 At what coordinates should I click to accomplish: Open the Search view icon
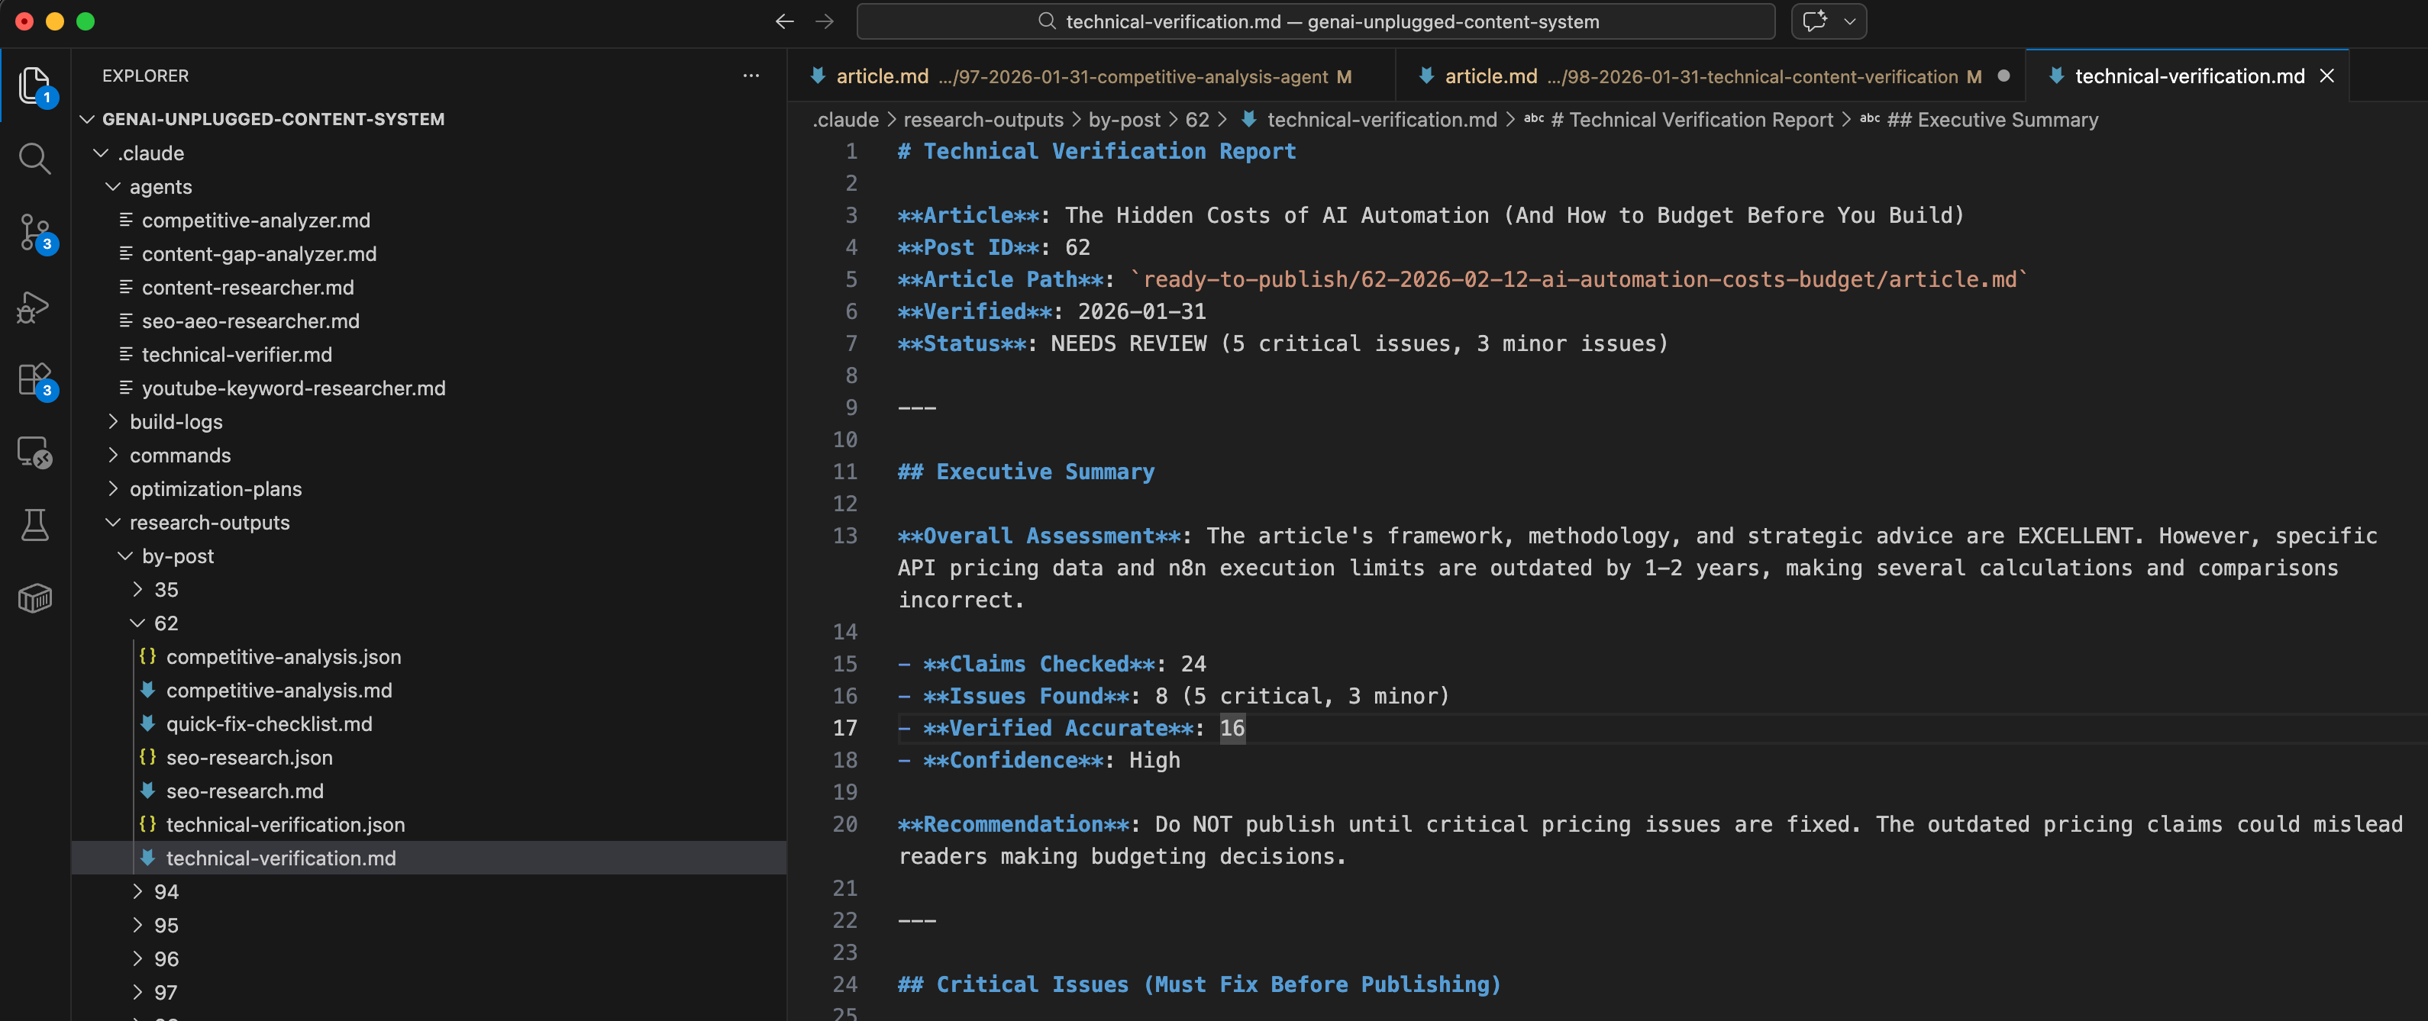(35, 158)
